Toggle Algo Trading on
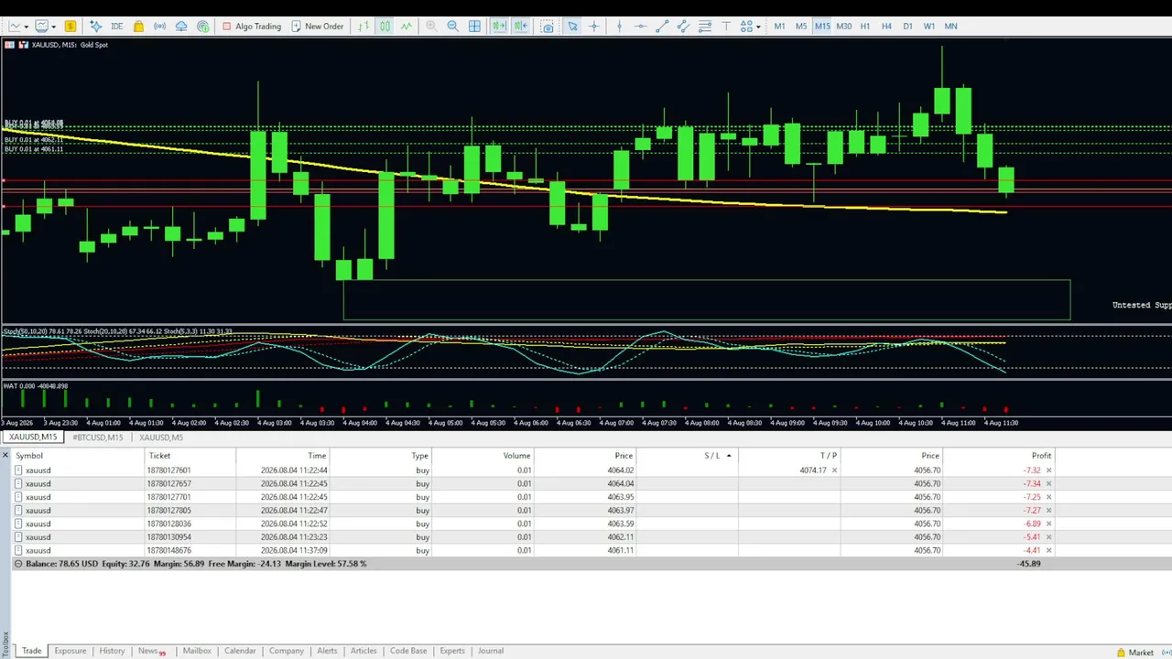Image resolution: width=1172 pixels, height=659 pixels. [252, 27]
